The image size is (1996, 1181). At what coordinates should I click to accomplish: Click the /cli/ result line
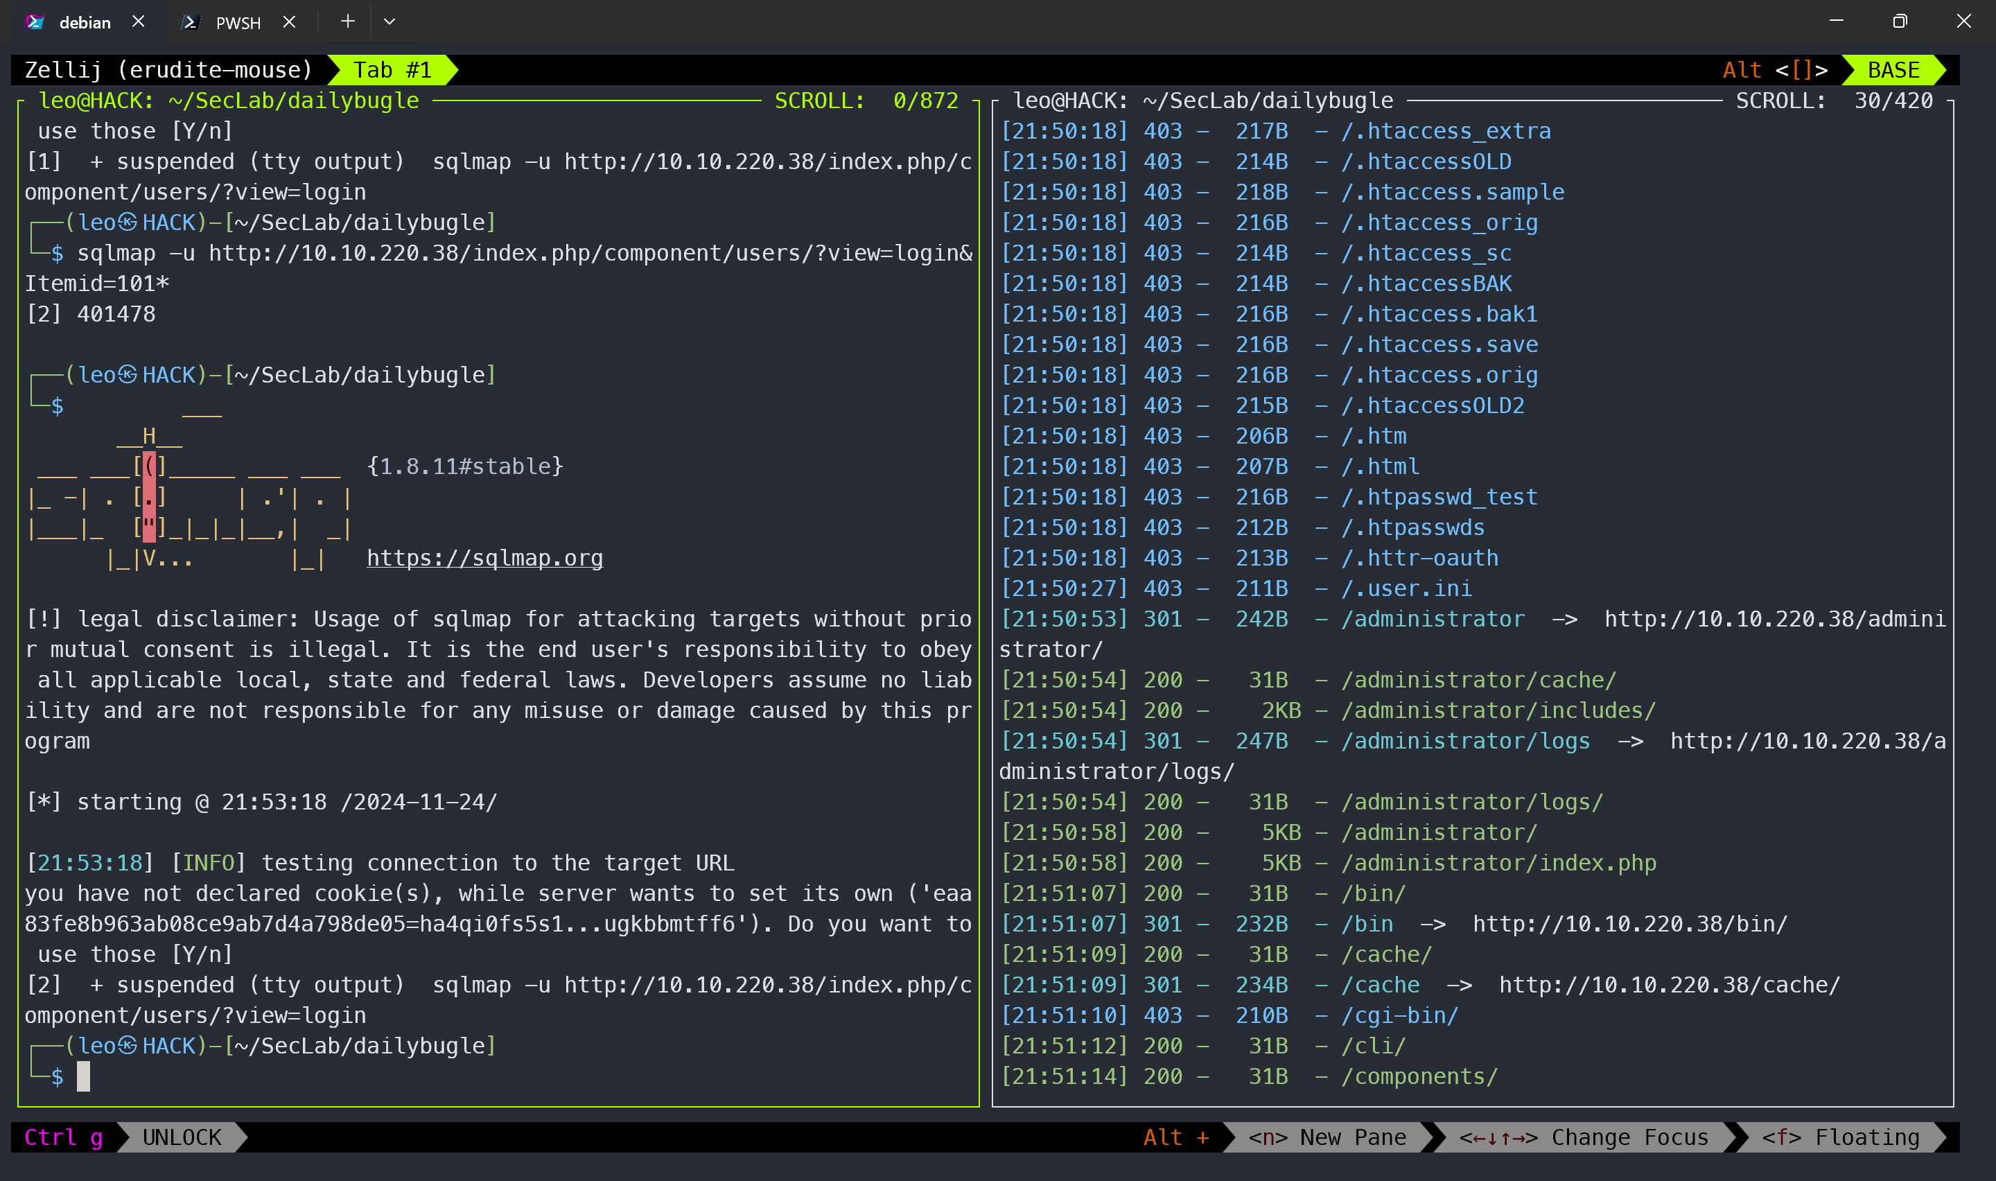click(x=1203, y=1046)
